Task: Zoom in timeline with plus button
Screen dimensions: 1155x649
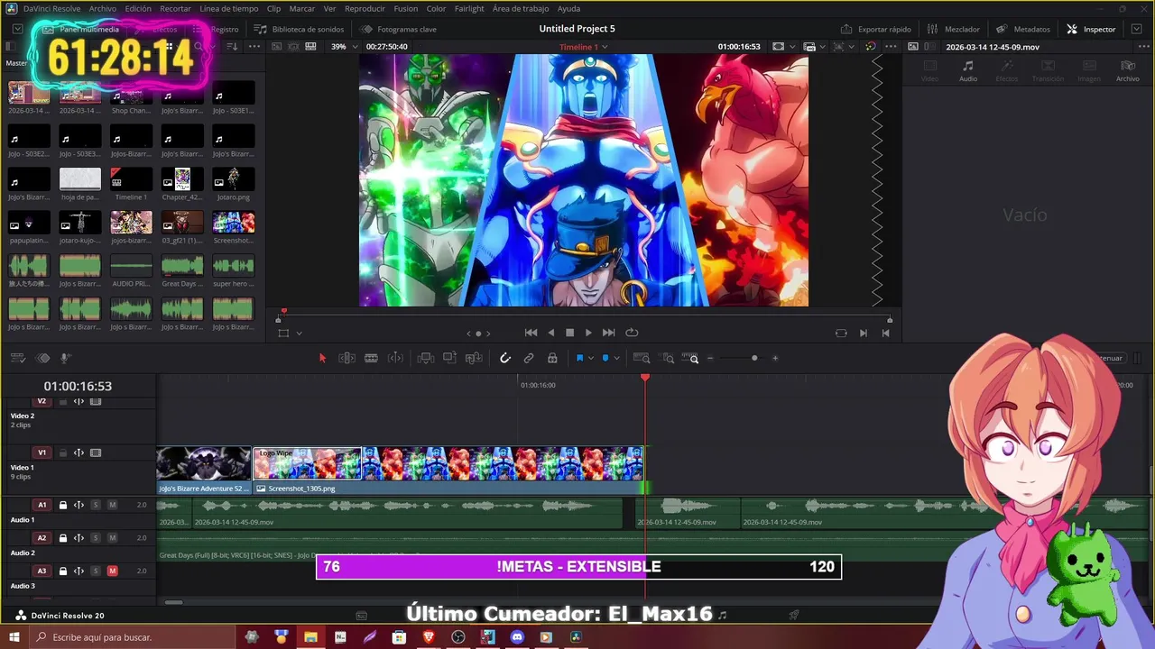Action: click(x=774, y=358)
